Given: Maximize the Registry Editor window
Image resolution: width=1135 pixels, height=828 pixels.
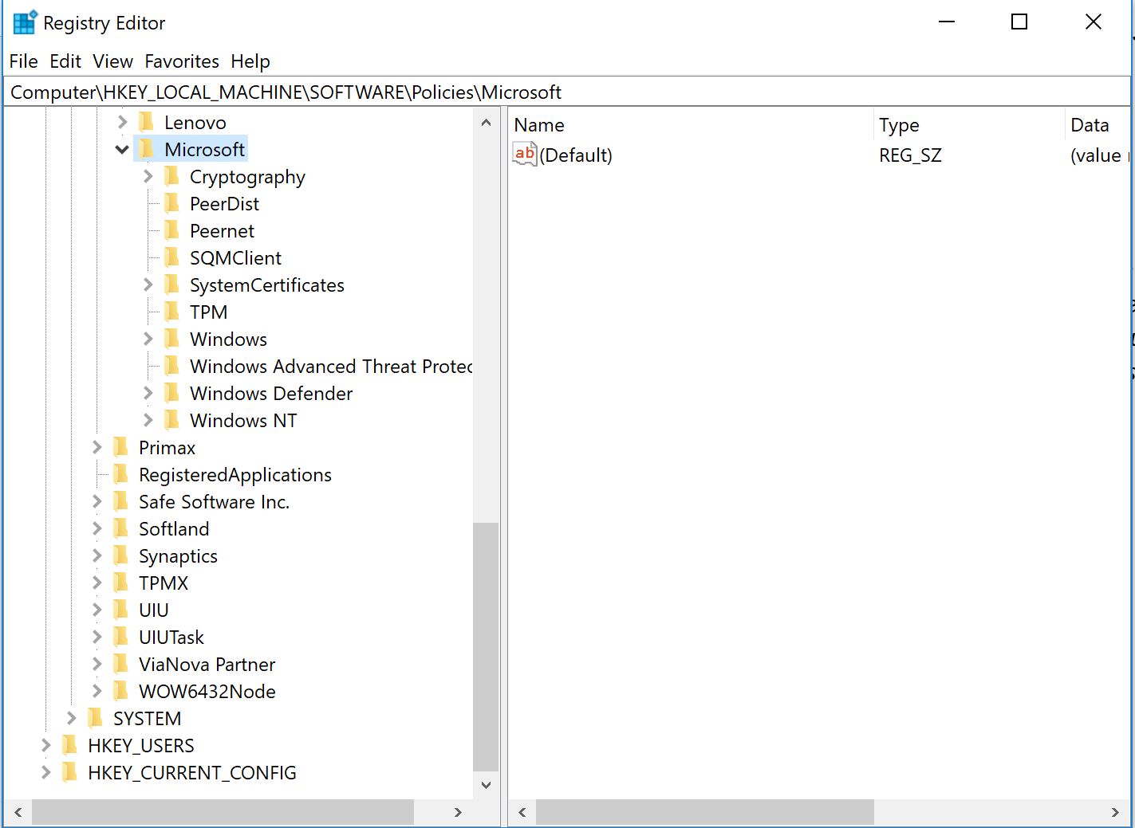Looking at the screenshot, I should (1019, 22).
